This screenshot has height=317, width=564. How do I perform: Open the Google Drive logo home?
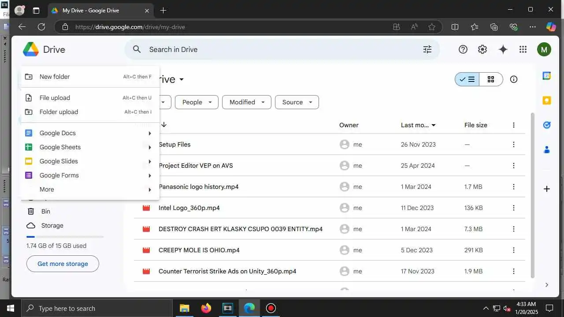[44, 49]
